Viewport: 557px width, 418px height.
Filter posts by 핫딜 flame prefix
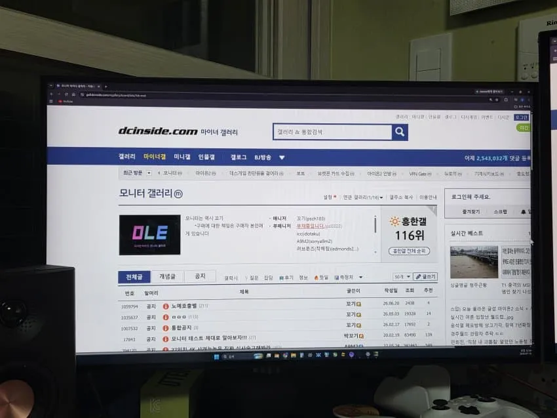tap(321, 278)
